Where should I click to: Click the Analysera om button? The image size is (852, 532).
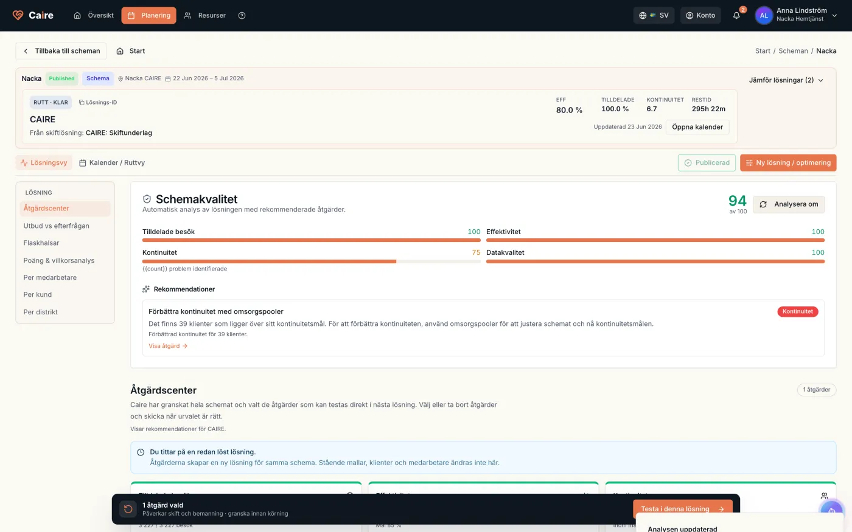point(789,204)
